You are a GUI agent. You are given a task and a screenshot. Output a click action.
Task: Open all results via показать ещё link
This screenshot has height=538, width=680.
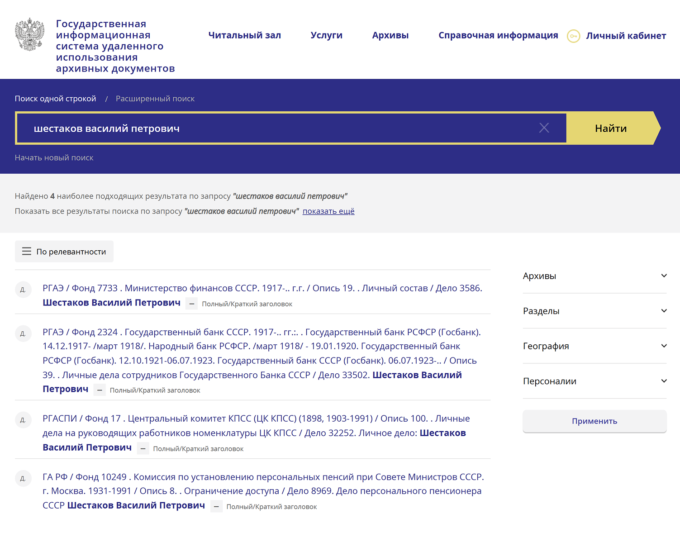click(x=328, y=211)
